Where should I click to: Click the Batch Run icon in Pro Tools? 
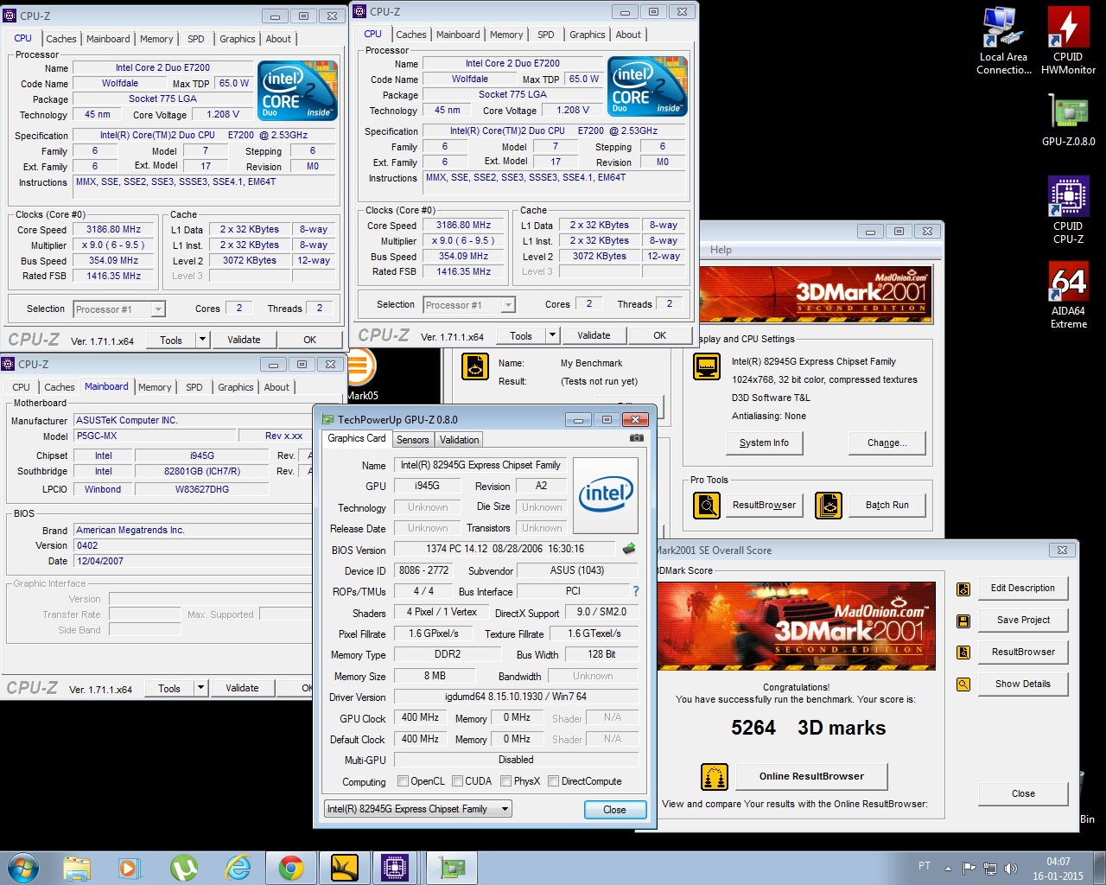click(x=828, y=505)
